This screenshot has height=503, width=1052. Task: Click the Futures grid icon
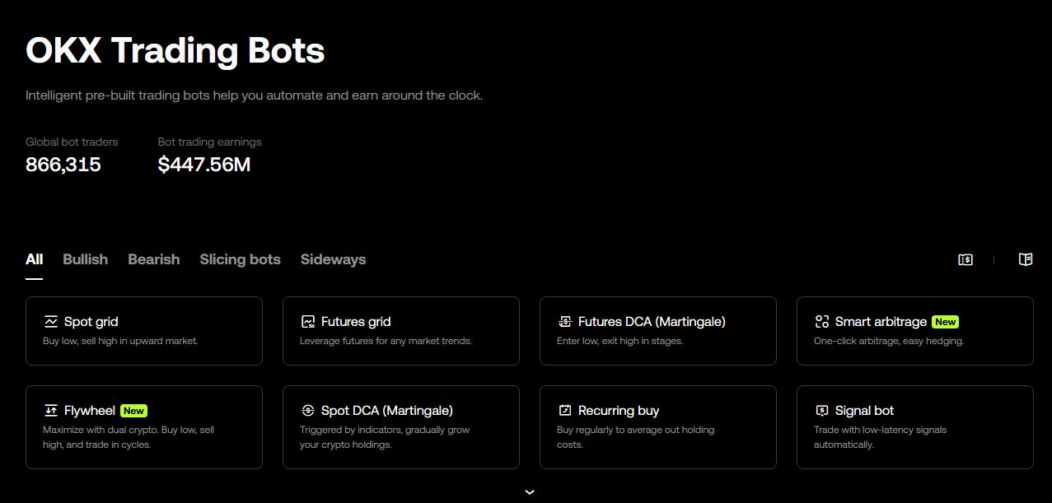(x=308, y=322)
